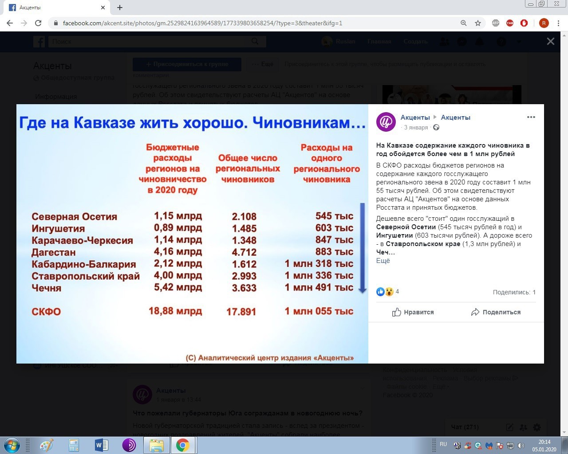Close the Facebook photo theater viewer

[550, 41]
